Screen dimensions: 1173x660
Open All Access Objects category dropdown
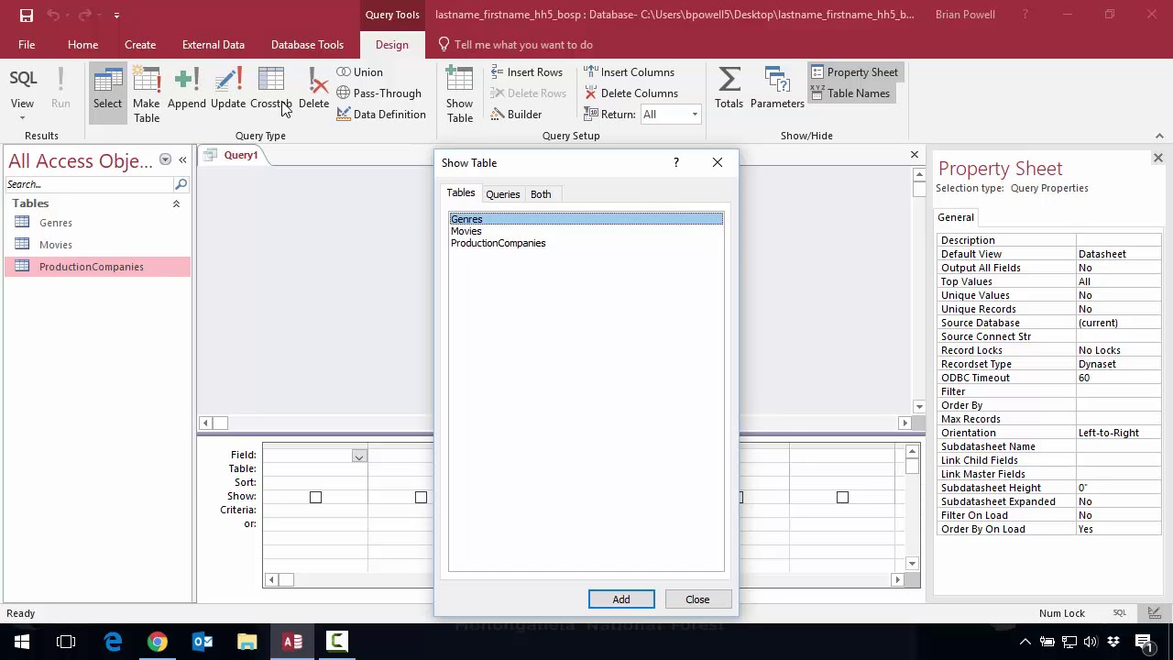click(x=165, y=159)
